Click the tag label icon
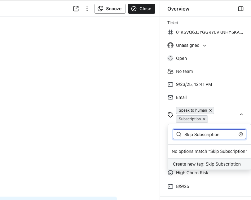Viewport: 251px width, 200px height. click(170, 115)
